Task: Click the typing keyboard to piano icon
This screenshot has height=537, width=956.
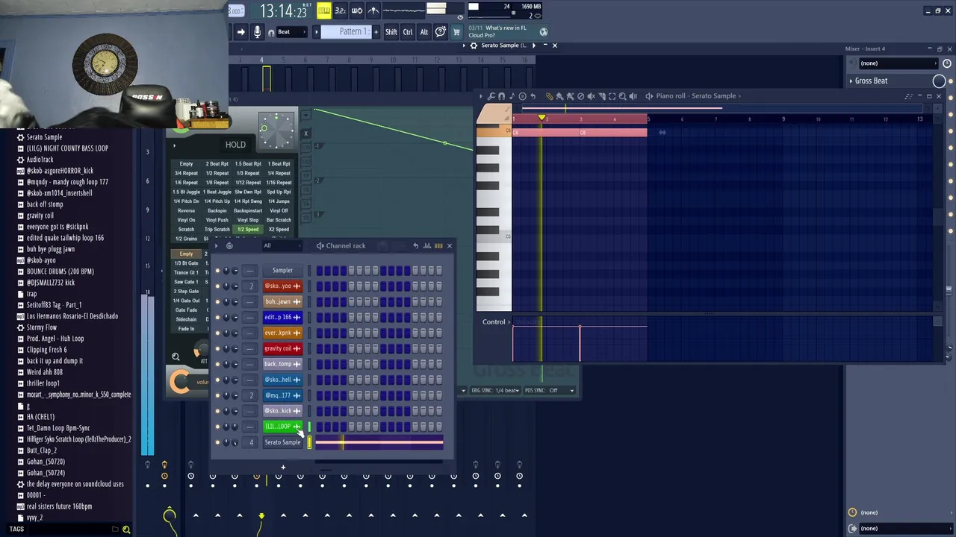Action: click(323, 10)
